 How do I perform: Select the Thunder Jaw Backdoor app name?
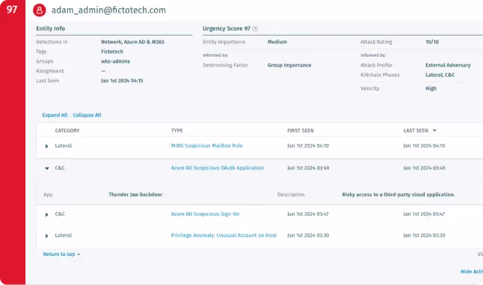click(135, 195)
